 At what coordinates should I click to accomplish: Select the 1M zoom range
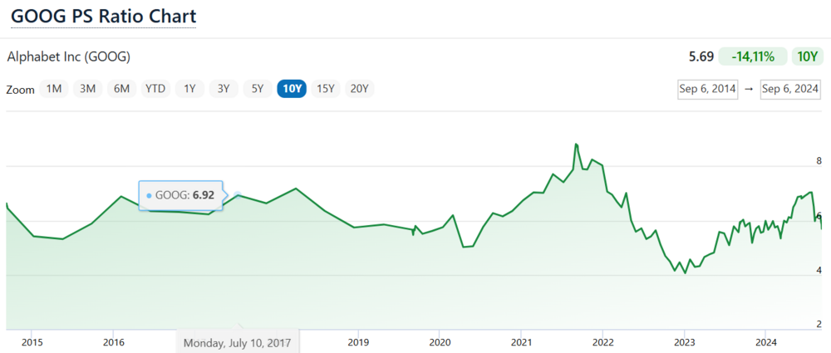click(x=54, y=89)
